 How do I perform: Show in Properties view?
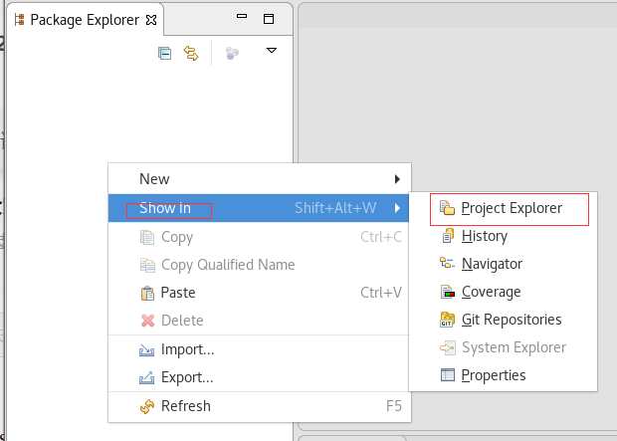tap(503, 375)
